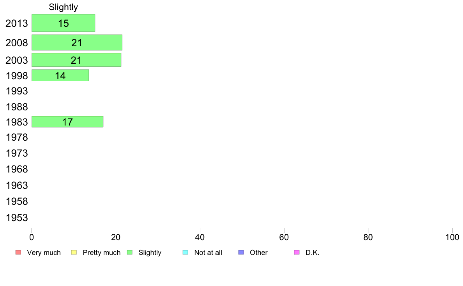
Task: Click the 100 tick on the x-axis
Action: [452, 237]
